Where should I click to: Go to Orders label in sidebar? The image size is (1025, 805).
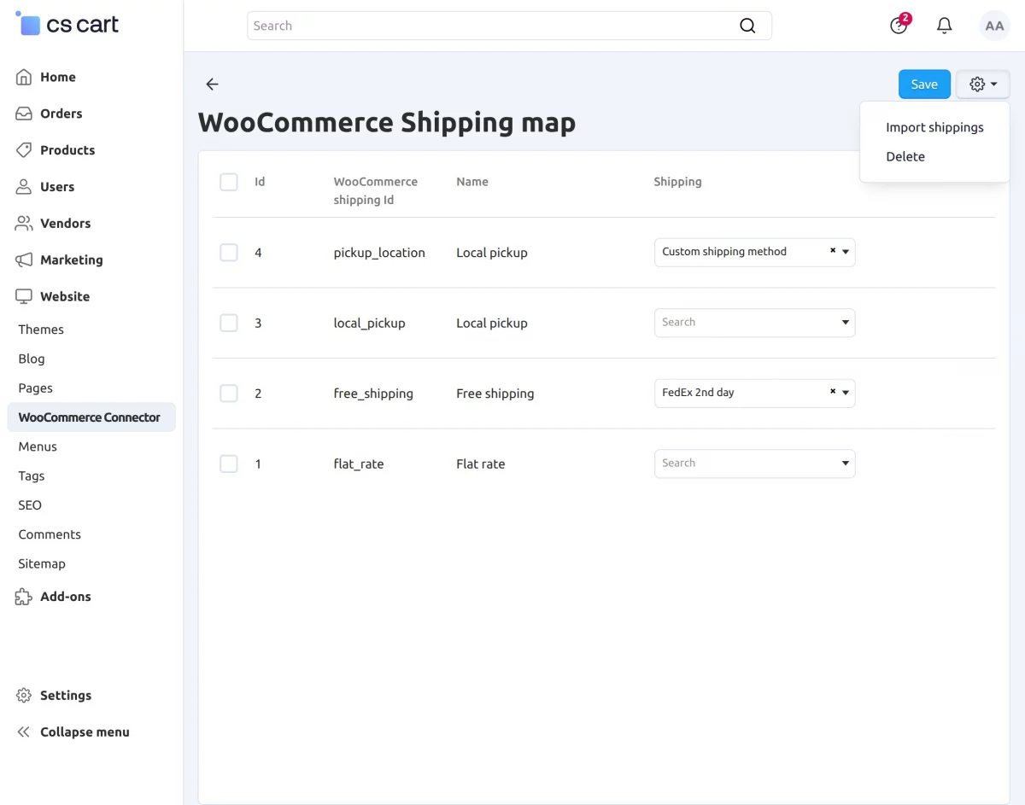point(61,114)
